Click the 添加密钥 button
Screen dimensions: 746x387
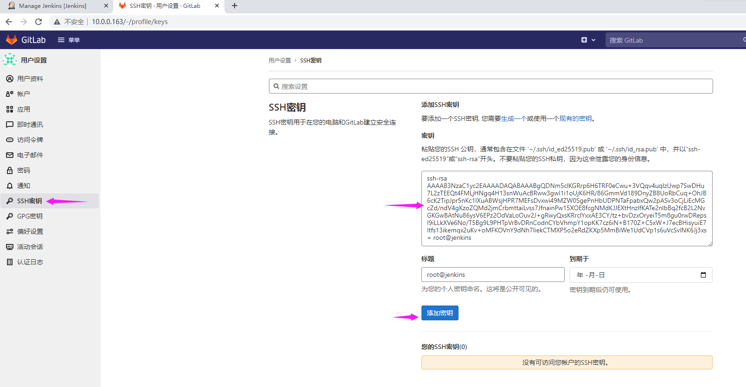pos(440,313)
